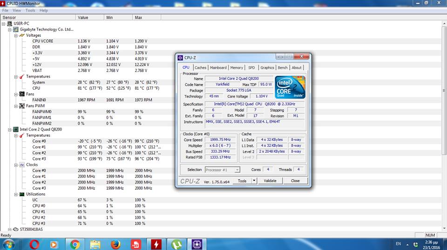
Task: Open the View menu in HWMonitor
Action: [17, 10]
